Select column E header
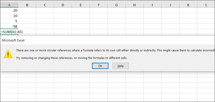 click(x=81, y=5)
